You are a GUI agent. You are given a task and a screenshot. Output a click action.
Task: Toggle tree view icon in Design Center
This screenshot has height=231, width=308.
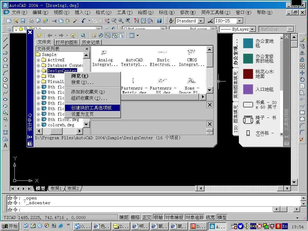pos(108,35)
